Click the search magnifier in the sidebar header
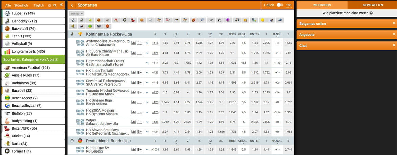397x155 pixels. (55, 5)
